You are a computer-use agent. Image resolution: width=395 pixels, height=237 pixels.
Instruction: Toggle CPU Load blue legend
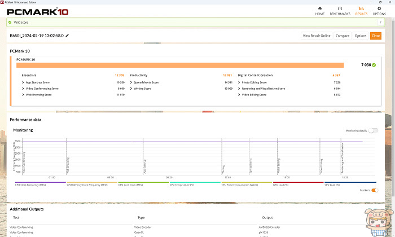coord(350,183)
